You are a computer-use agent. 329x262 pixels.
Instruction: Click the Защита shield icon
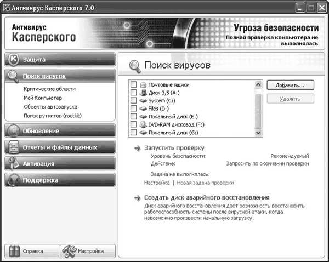13,59
